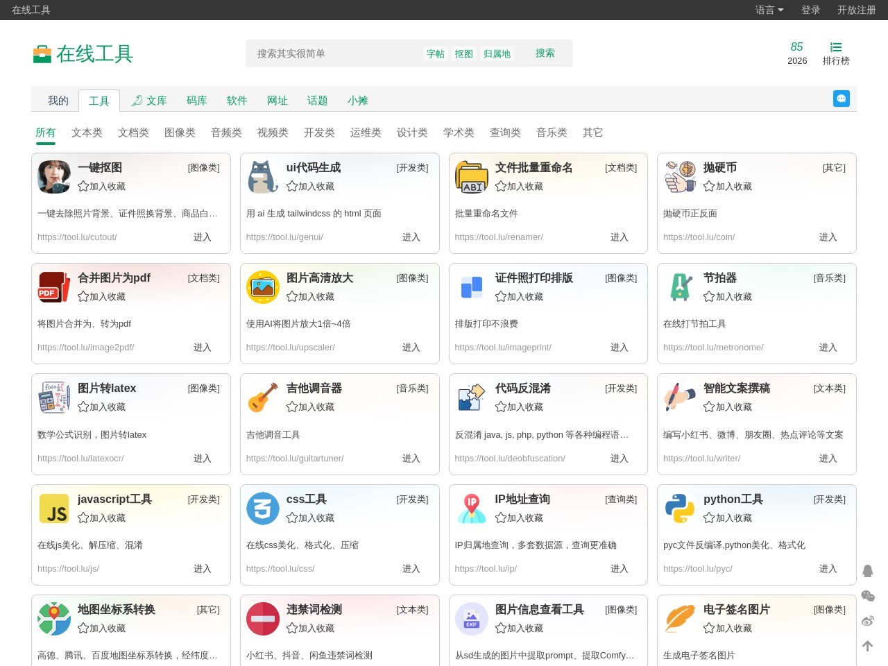Click the javascript工具 JS icon
The image size is (888, 666).
54,509
